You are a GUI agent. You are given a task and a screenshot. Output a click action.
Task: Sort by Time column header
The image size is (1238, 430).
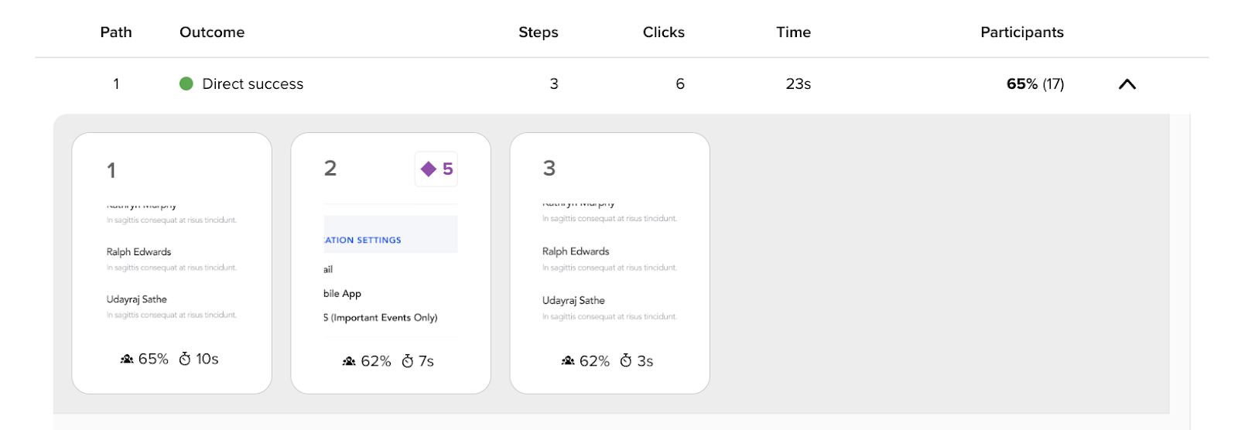pyautogui.click(x=794, y=32)
